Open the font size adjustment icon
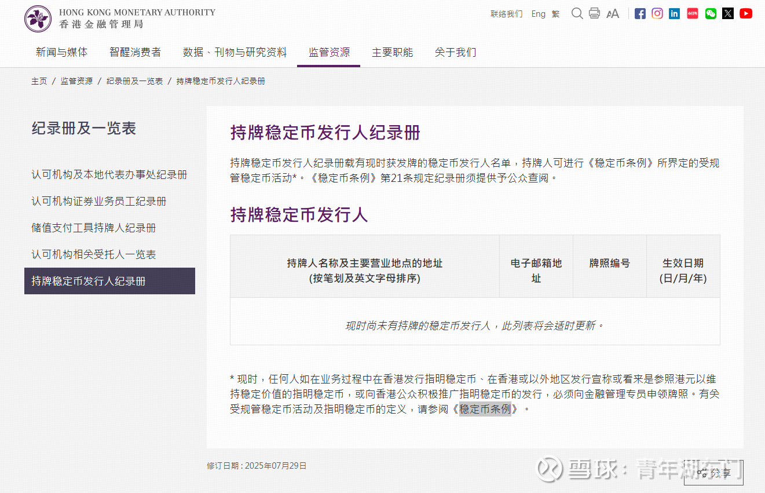Viewport: 765px width, 493px height. 612,13
